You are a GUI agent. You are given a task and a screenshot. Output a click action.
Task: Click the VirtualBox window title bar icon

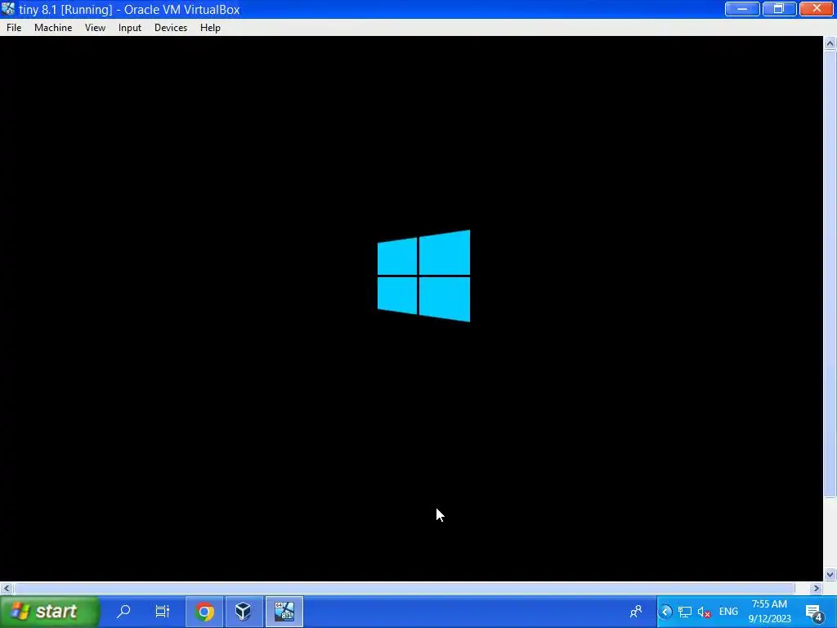pos(8,9)
